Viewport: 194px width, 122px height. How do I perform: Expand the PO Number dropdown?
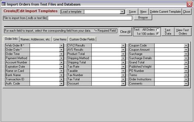pyautogui.click(x=186, y=71)
